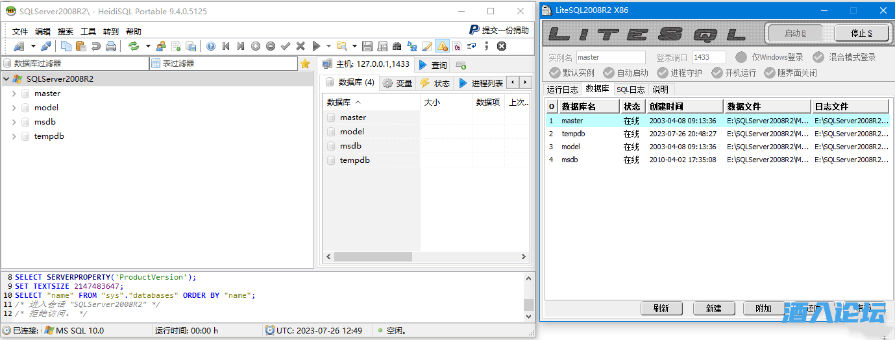Screen dimensions: 895x340
Task: Click the database list horizontal scrollbar
Action: click(x=373, y=257)
